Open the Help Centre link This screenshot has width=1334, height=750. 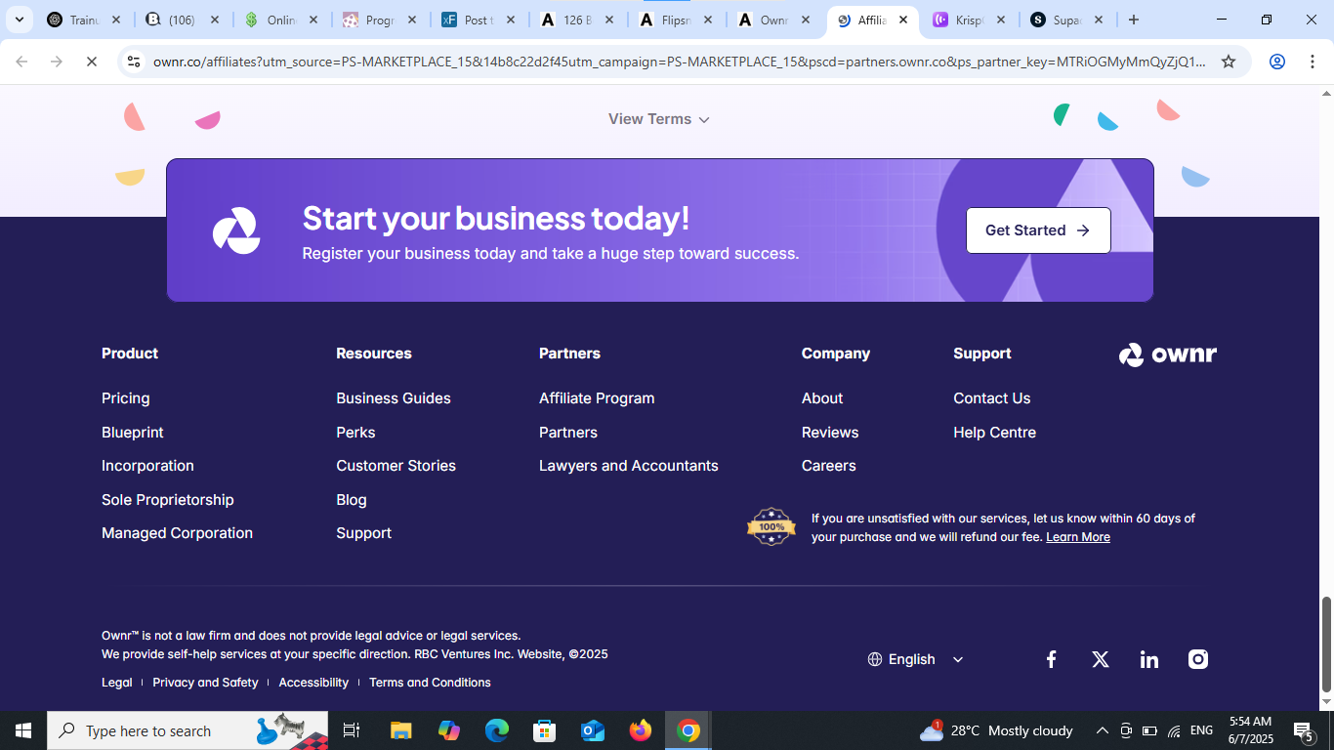point(995,433)
